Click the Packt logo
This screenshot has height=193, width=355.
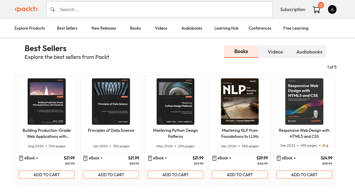pyautogui.click(x=26, y=9)
